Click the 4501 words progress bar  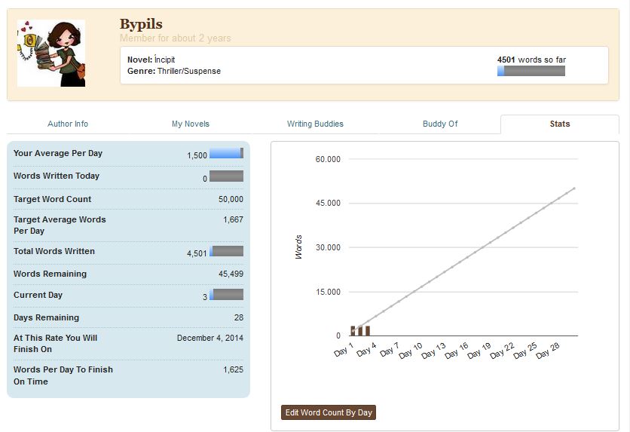point(531,71)
